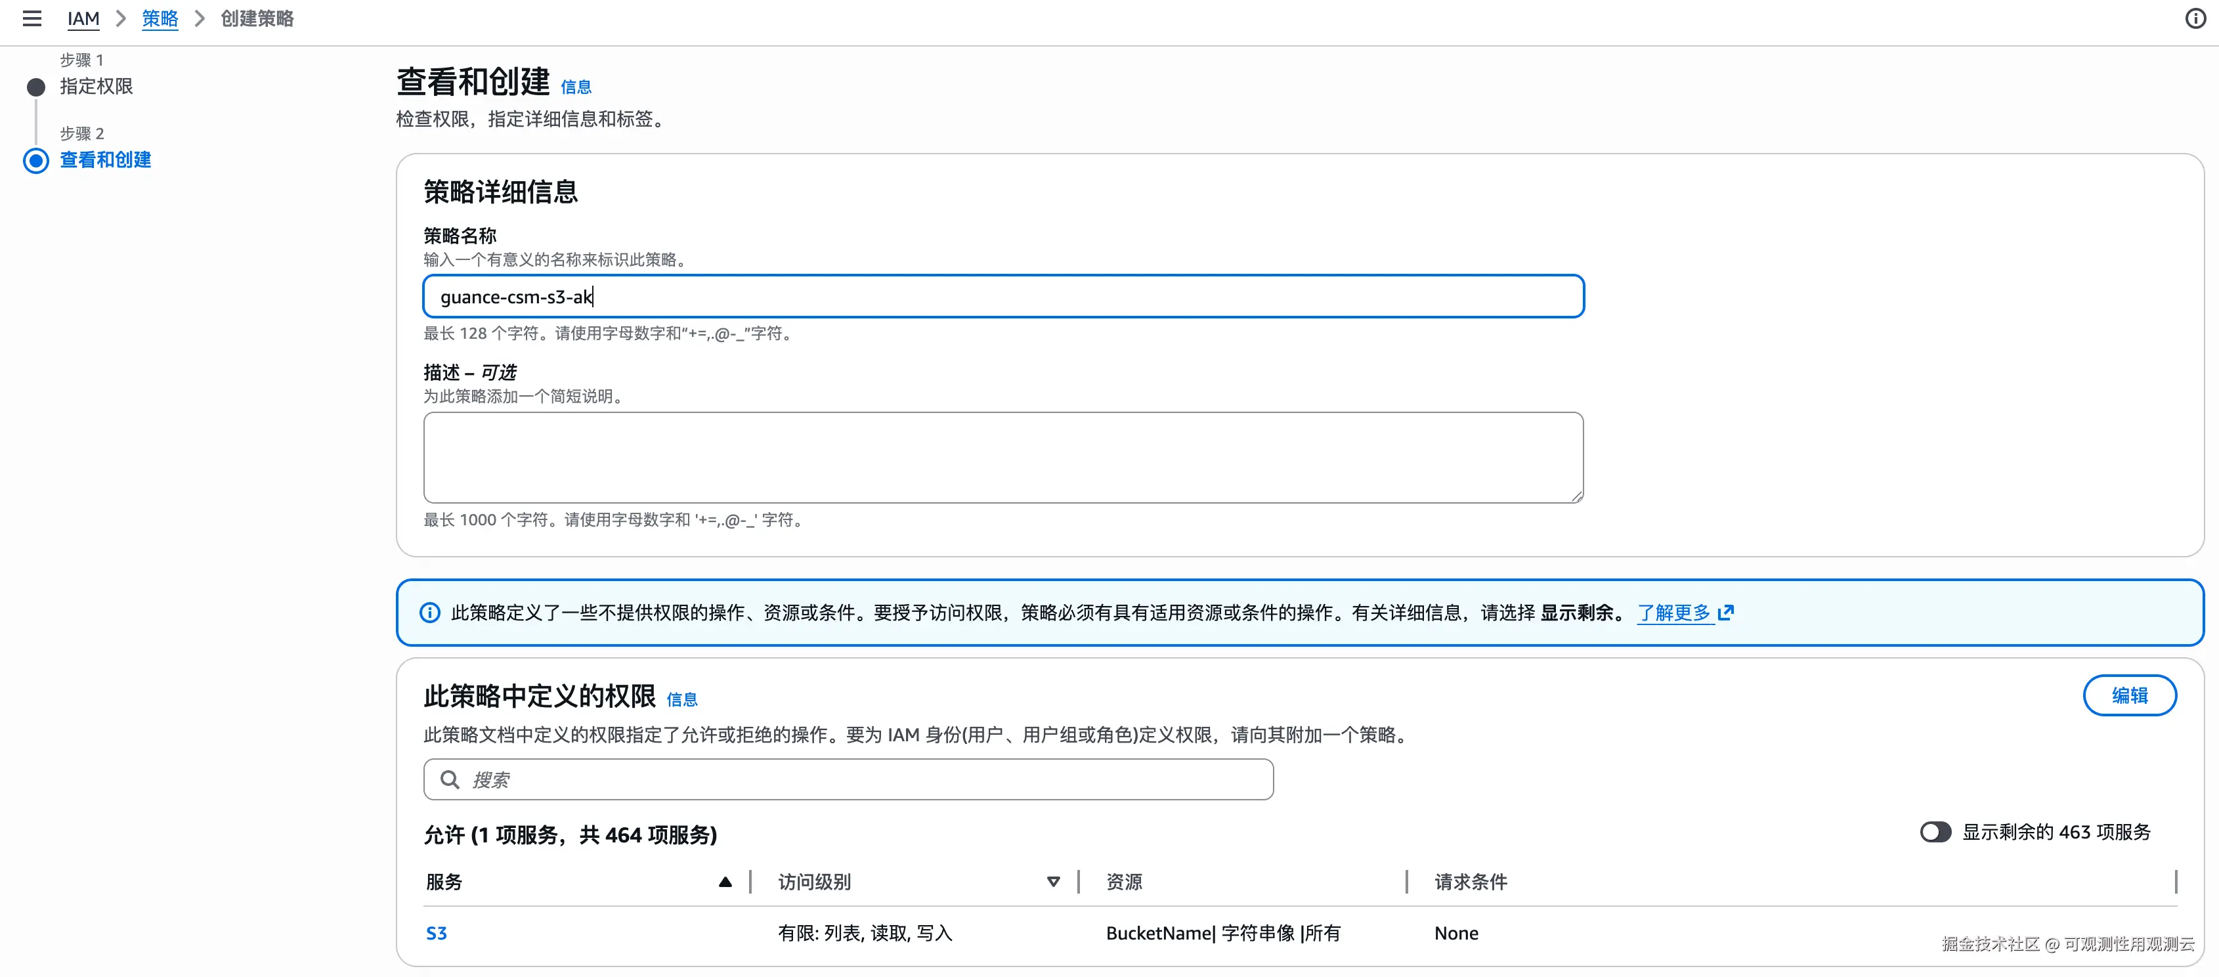The width and height of the screenshot is (2219, 977).
Task: Open 信息 link beside 此策略中定义的权限
Action: pos(681,699)
